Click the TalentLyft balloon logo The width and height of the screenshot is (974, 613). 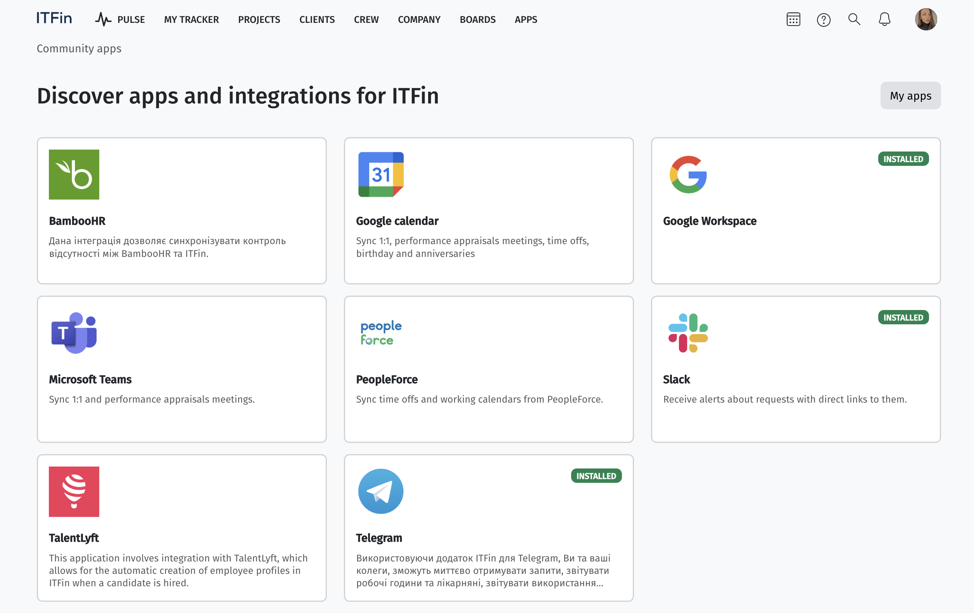pyautogui.click(x=74, y=492)
